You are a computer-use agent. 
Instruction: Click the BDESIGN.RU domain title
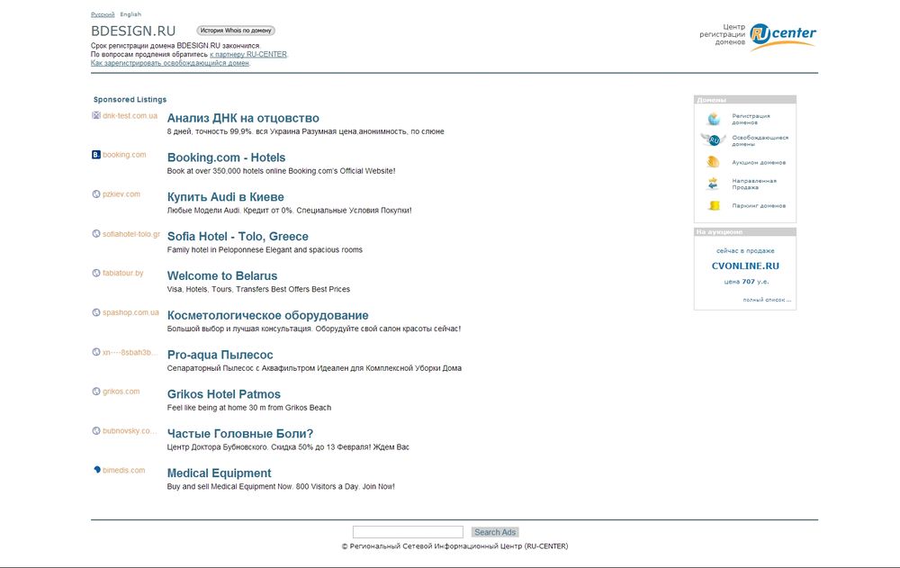point(133,31)
